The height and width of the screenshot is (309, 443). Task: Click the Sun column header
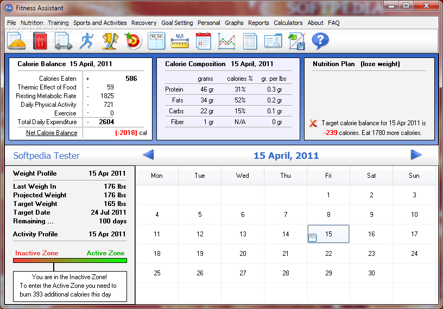click(x=414, y=176)
